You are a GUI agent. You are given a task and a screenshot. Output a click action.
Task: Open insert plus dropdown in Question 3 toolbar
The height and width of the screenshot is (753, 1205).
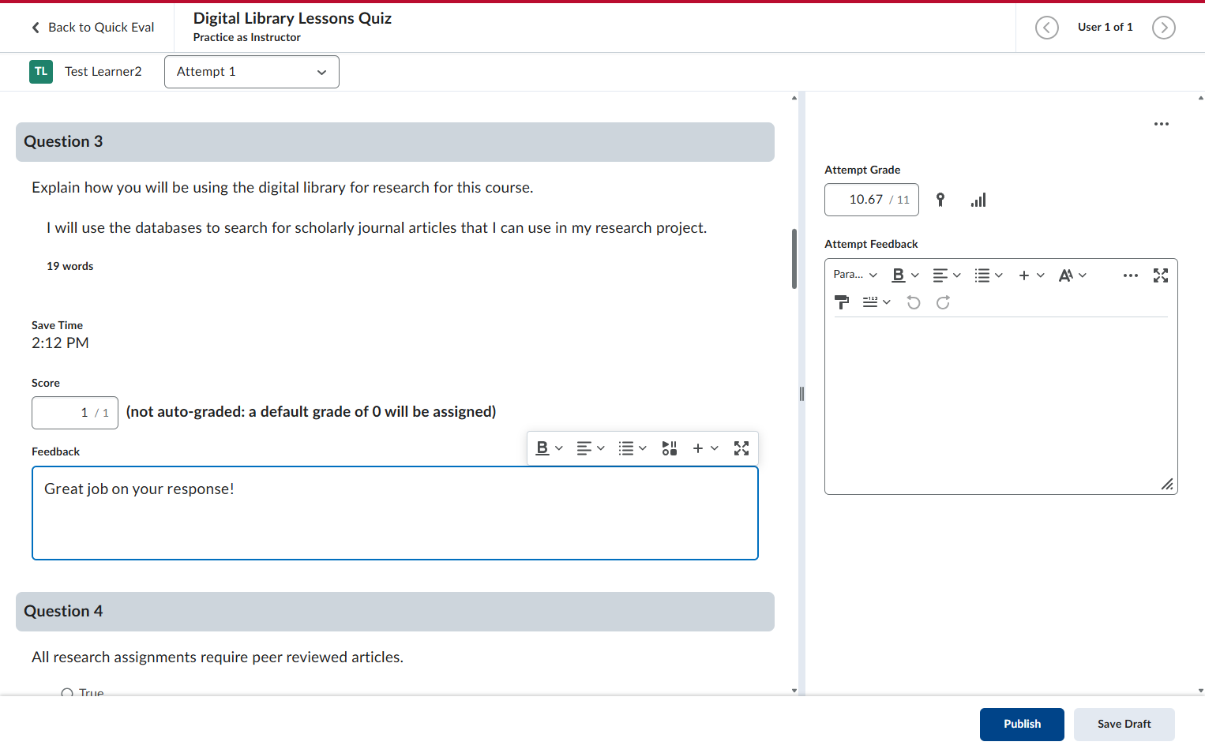click(x=705, y=448)
